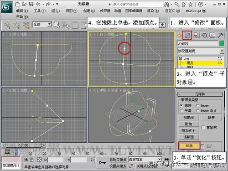
Task: Toggle the 自动关键点 Auto Key button
Action: click(x=118, y=160)
